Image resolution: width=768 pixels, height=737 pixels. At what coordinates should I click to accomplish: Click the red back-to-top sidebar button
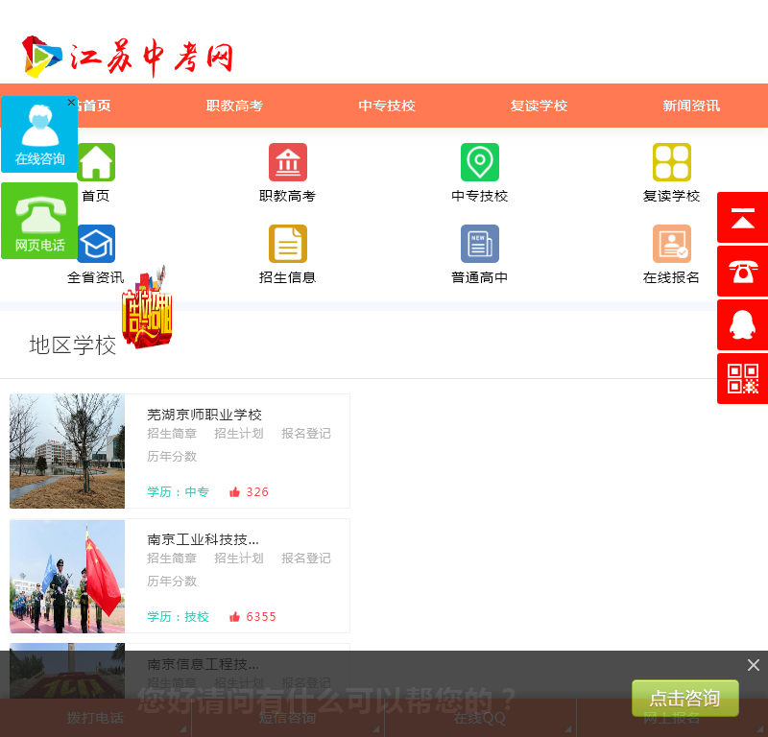tap(742, 218)
